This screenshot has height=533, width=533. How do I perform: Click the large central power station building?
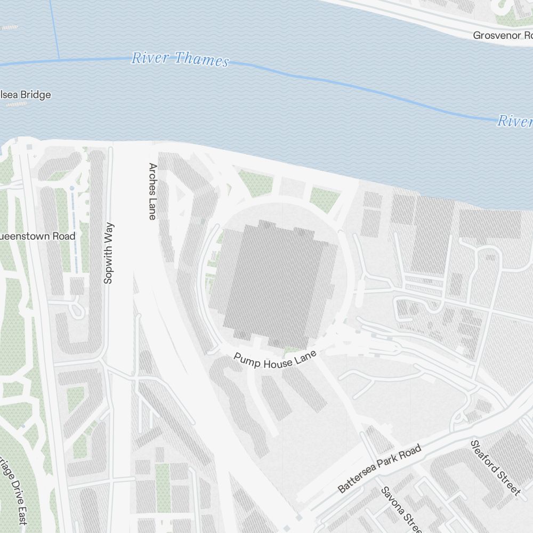coord(274,285)
